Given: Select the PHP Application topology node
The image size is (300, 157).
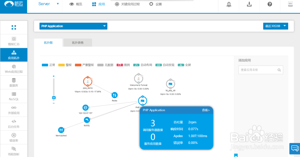Looking at the screenshot, I should pos(142,101).
